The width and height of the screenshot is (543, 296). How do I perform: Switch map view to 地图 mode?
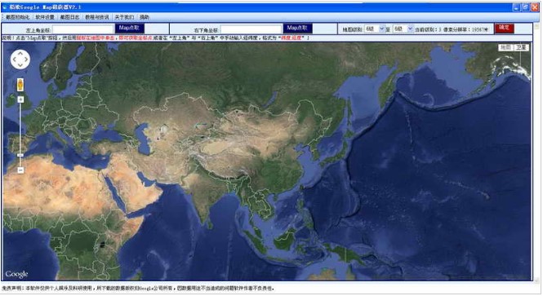tap(505, 47)
